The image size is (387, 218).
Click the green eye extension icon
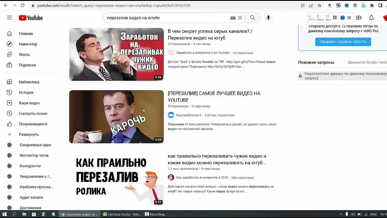pos(364,5)
